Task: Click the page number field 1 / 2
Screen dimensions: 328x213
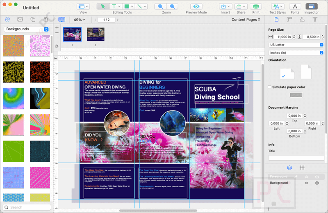Action: tap(107, 20)
